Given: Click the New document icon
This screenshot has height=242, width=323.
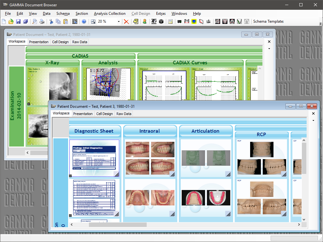Looking at the screenshot, I should point(4,22).
